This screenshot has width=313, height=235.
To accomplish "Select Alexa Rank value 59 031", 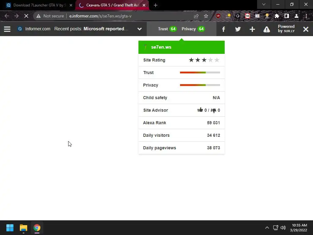I will 213,123.
